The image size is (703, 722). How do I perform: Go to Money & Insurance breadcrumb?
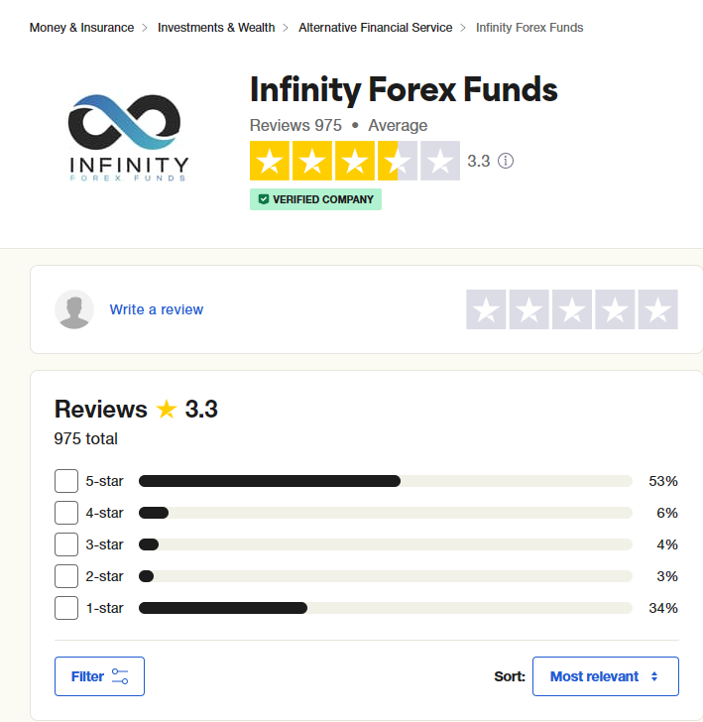click(x=81, y=28)
